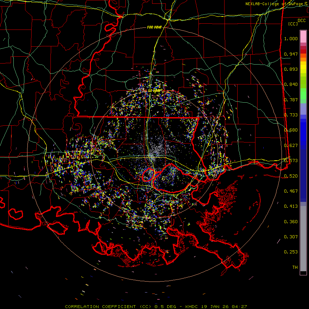Click the 1.000 scale value

[291, 38]
